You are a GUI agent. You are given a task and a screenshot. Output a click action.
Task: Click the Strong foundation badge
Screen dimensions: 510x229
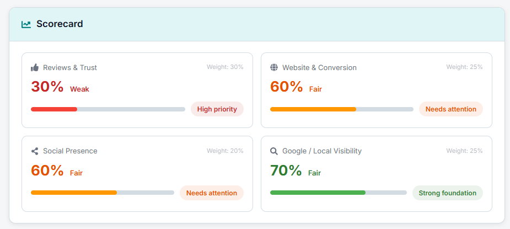click(x=447, y=193)
